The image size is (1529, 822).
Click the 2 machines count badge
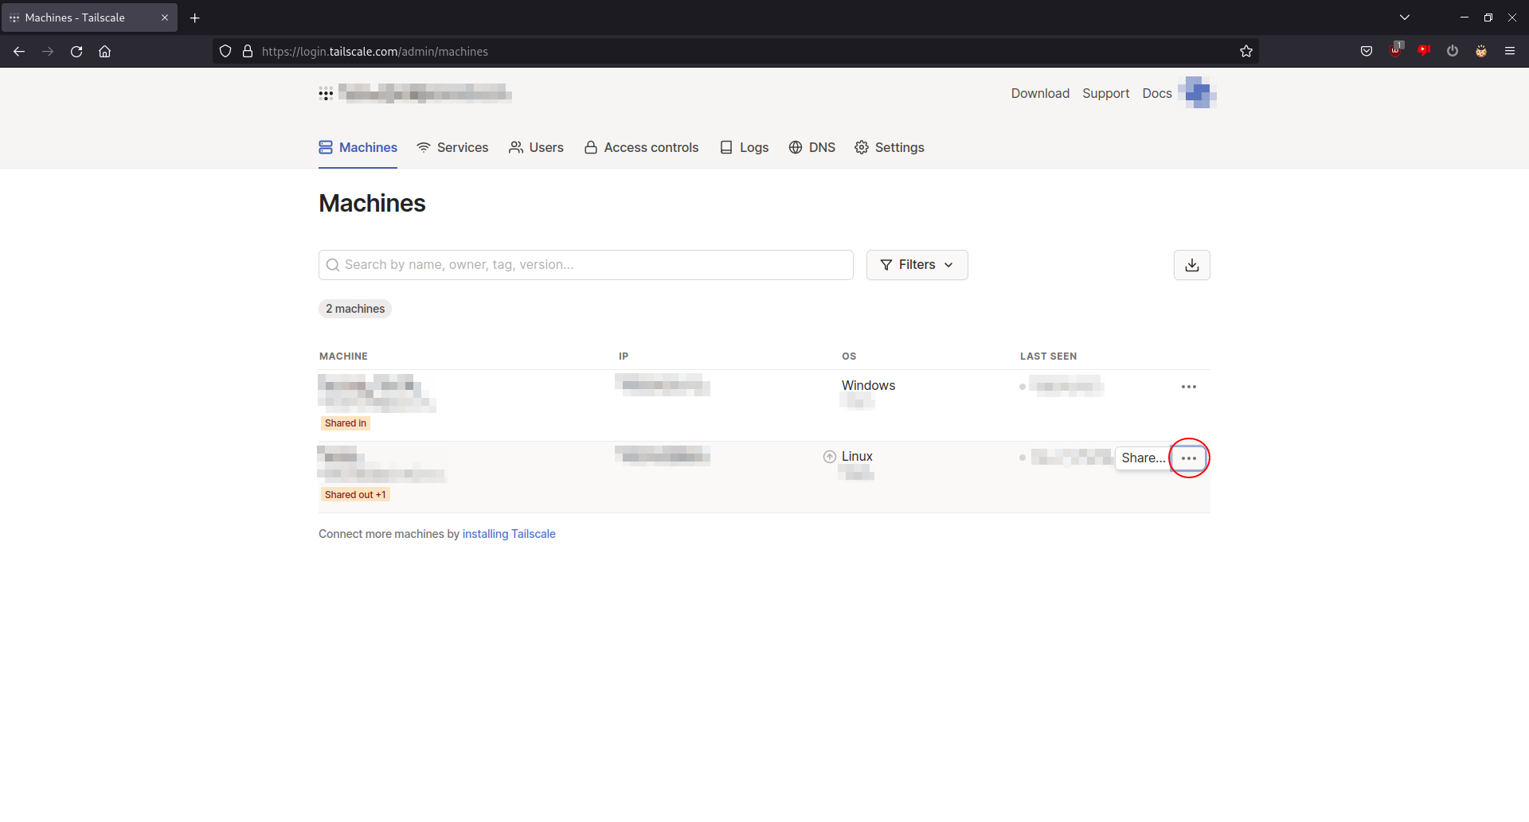coord(355,309)
